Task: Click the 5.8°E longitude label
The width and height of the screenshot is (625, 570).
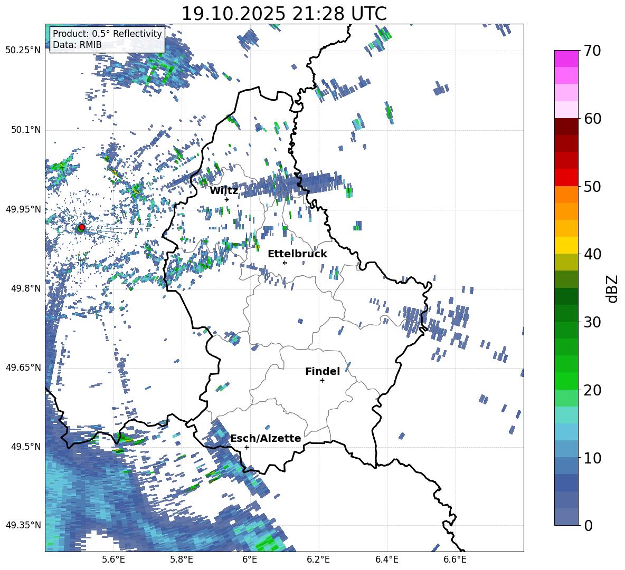Action: 182,559
